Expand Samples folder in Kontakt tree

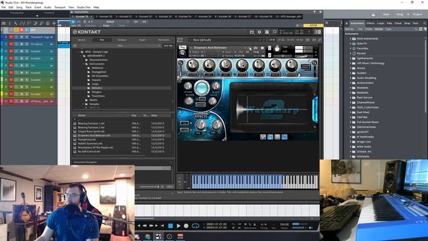pos(84,104)
